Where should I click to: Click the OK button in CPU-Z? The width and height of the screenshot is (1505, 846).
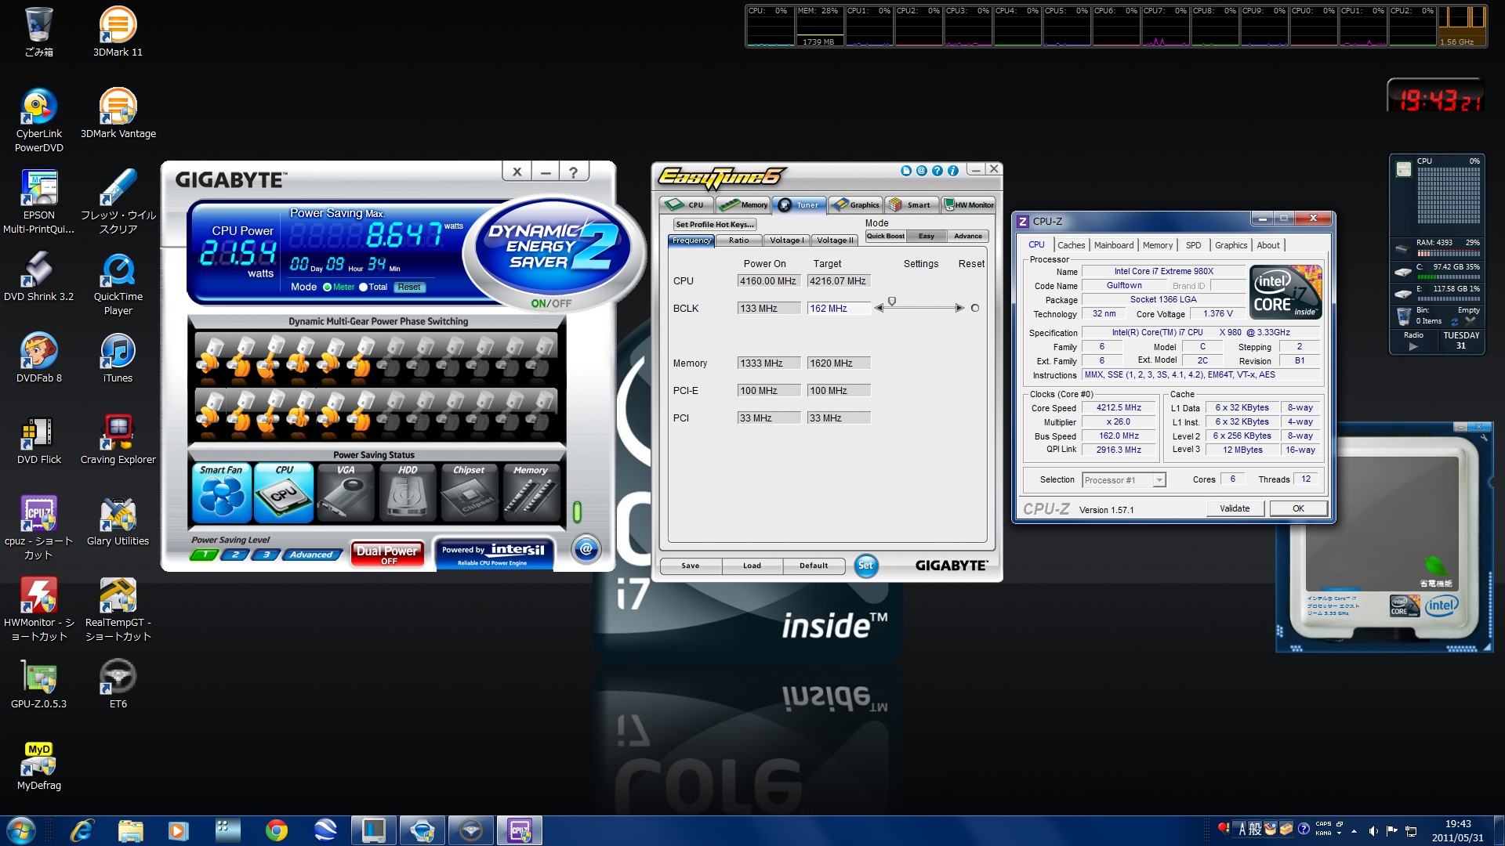click(x=1298, y=508)
